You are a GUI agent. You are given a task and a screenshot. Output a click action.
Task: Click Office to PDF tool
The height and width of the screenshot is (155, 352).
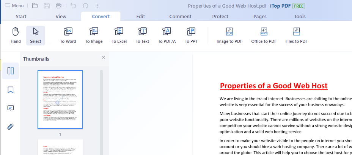click(264, 36)
